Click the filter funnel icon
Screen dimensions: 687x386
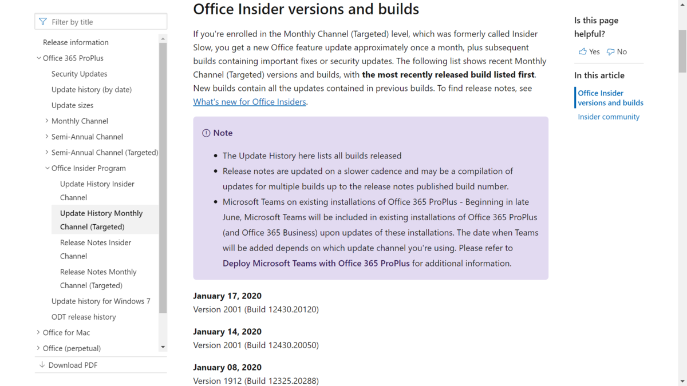click(x=43, y=22)
